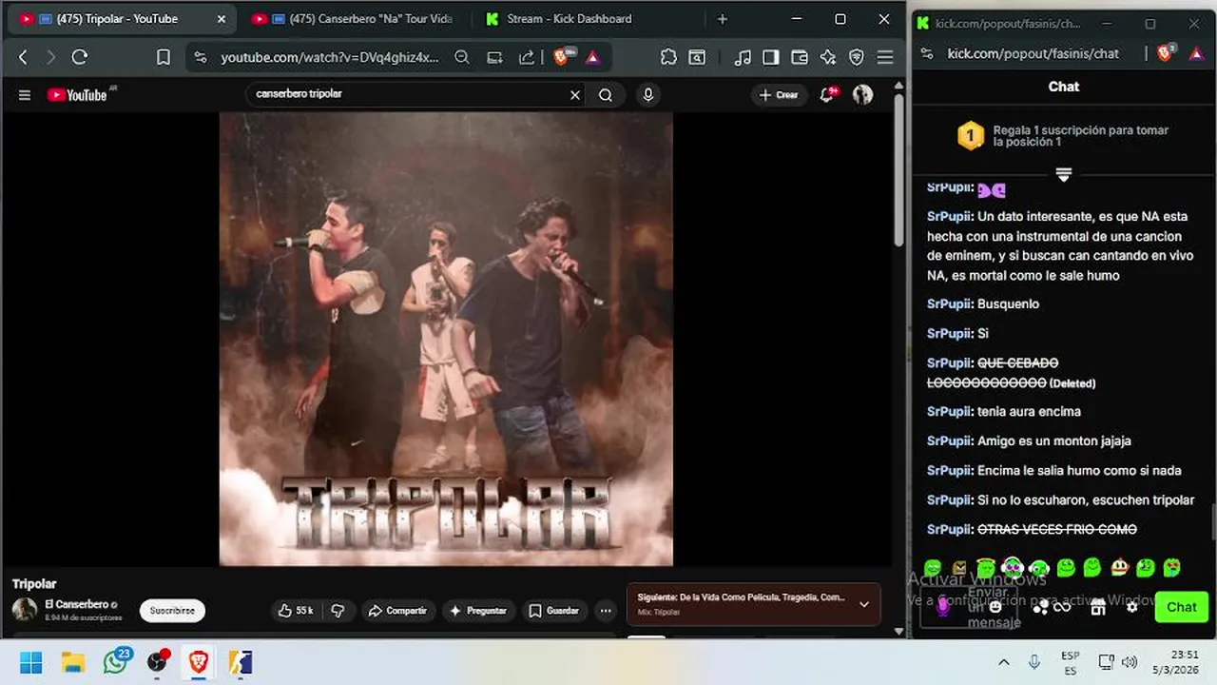Toggle the browser sidebar panel icon

tap(771, 57)
